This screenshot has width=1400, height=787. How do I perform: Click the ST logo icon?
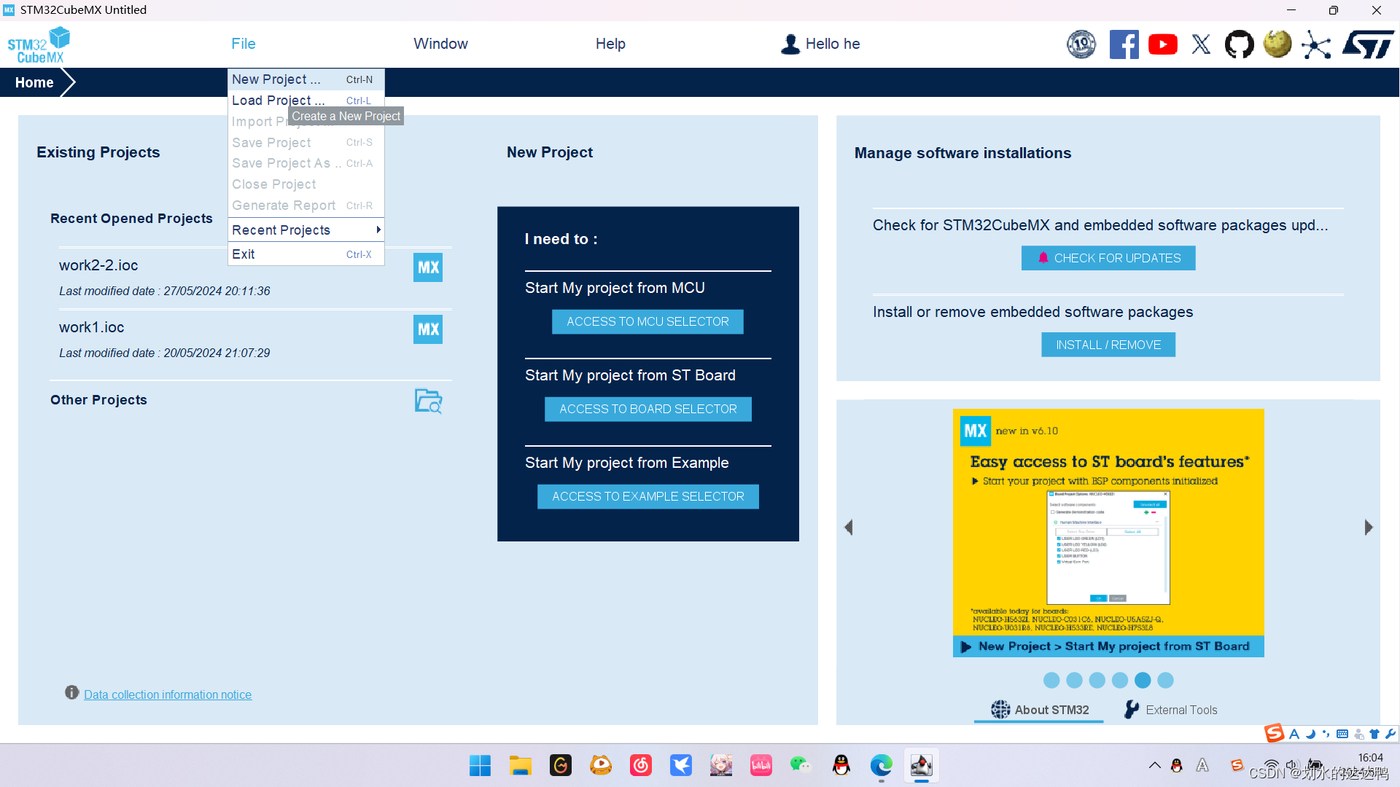point(1368,44)
